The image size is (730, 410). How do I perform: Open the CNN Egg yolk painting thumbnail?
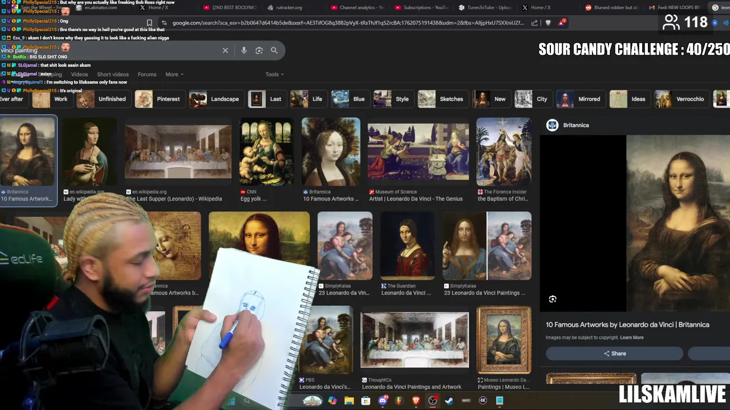coord(266,152)
